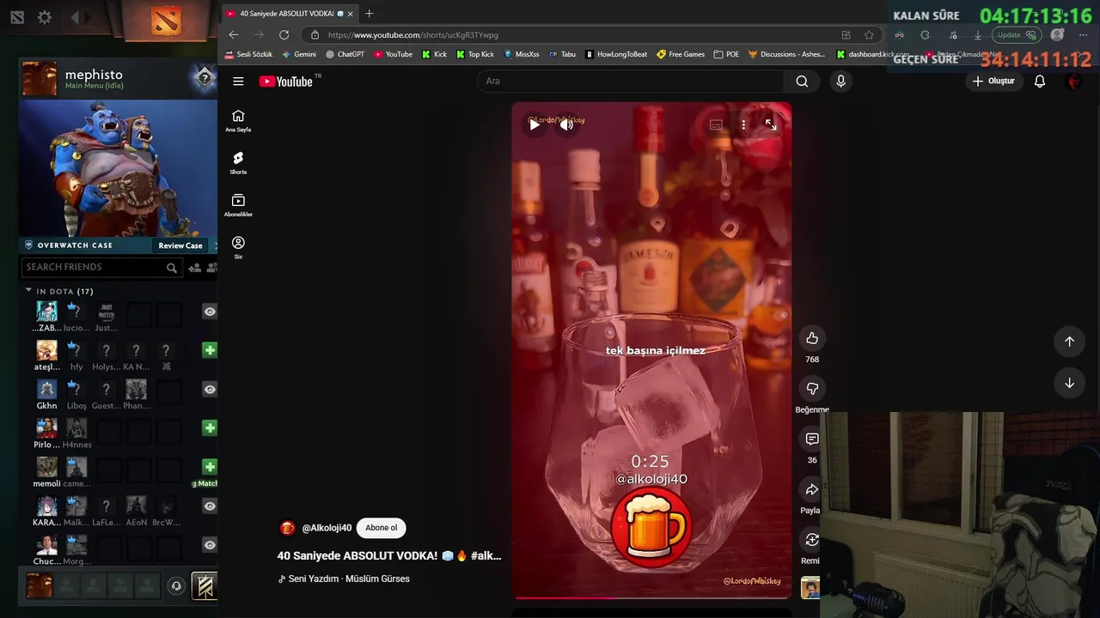Open the mephisto profile help badge
The width and height of the screenshot is (1100, 618).
[204, 79]
